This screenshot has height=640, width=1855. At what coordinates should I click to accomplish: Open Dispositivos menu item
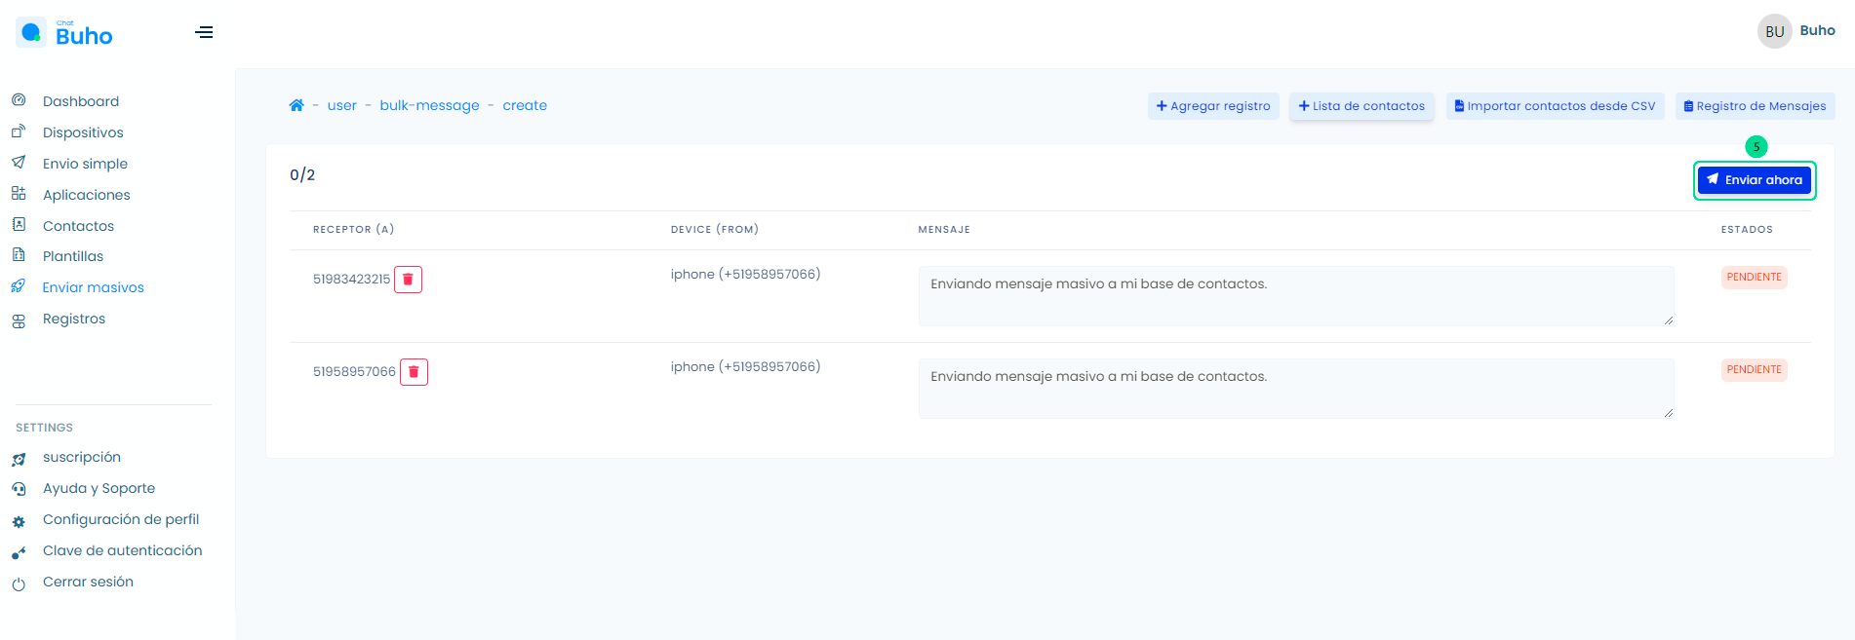(x=83, y=132)
